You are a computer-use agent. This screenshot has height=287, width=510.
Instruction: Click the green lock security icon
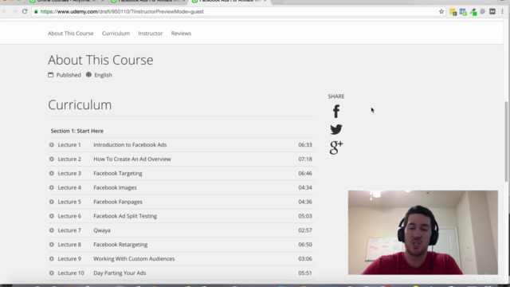click(36, 11)
